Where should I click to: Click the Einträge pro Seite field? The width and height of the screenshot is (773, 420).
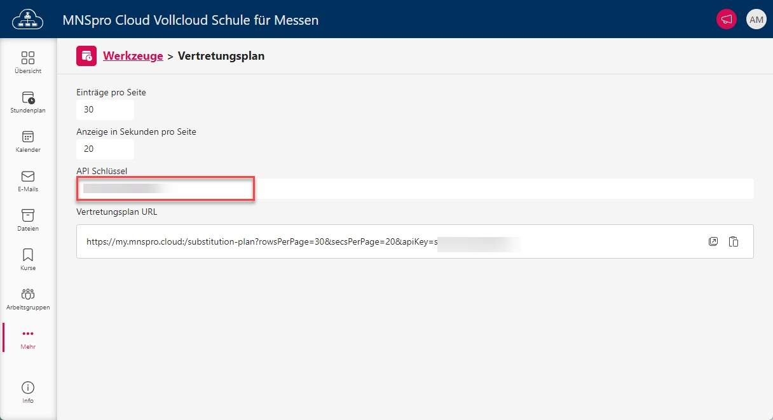105,109
